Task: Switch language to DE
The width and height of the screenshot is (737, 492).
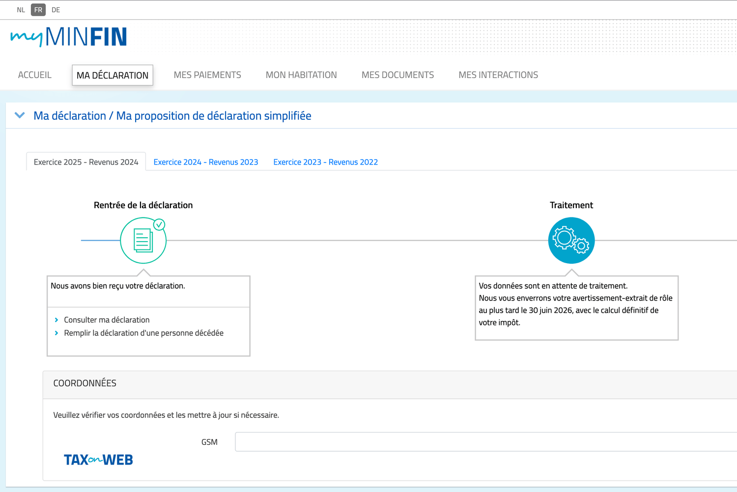Action: tap(56, 10)
